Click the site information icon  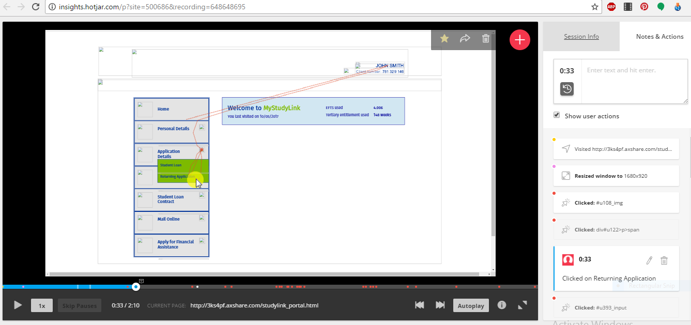[x=52, y=7]
